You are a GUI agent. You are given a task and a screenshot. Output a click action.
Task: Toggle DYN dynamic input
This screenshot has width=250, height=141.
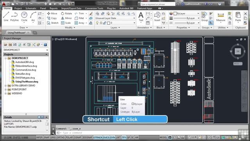click(x=112, y=137)
